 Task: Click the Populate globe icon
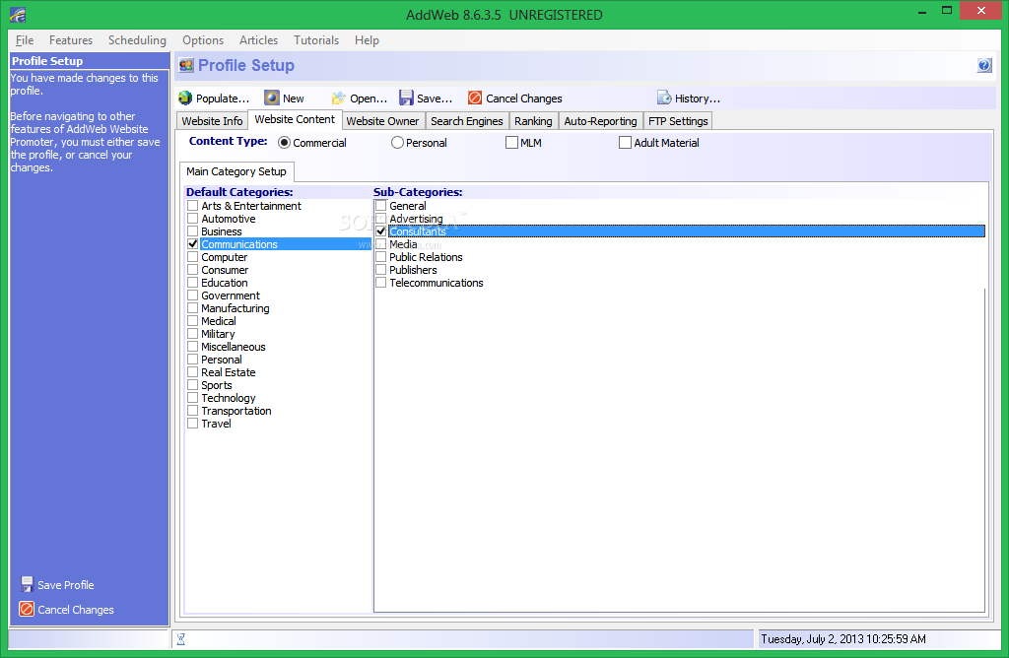pos(185,98)
